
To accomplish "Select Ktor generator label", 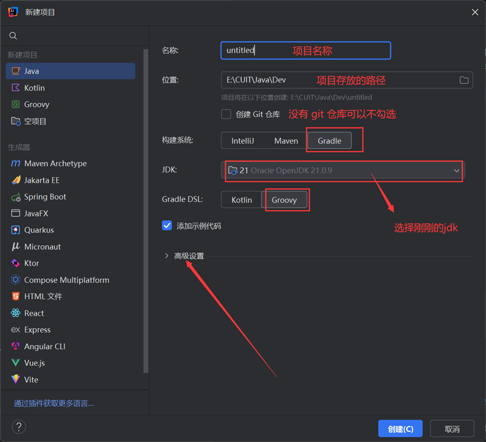I will 31,263.
